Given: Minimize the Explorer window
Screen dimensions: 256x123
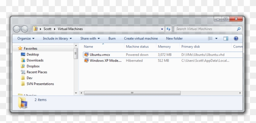Looking at the screenshot, I should click(218, 19).
